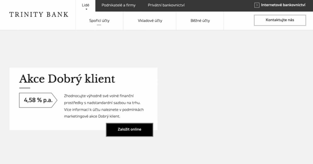
Task: Click the arrow icon beside Internetové bankovnictví
Action: coord(257,5)
